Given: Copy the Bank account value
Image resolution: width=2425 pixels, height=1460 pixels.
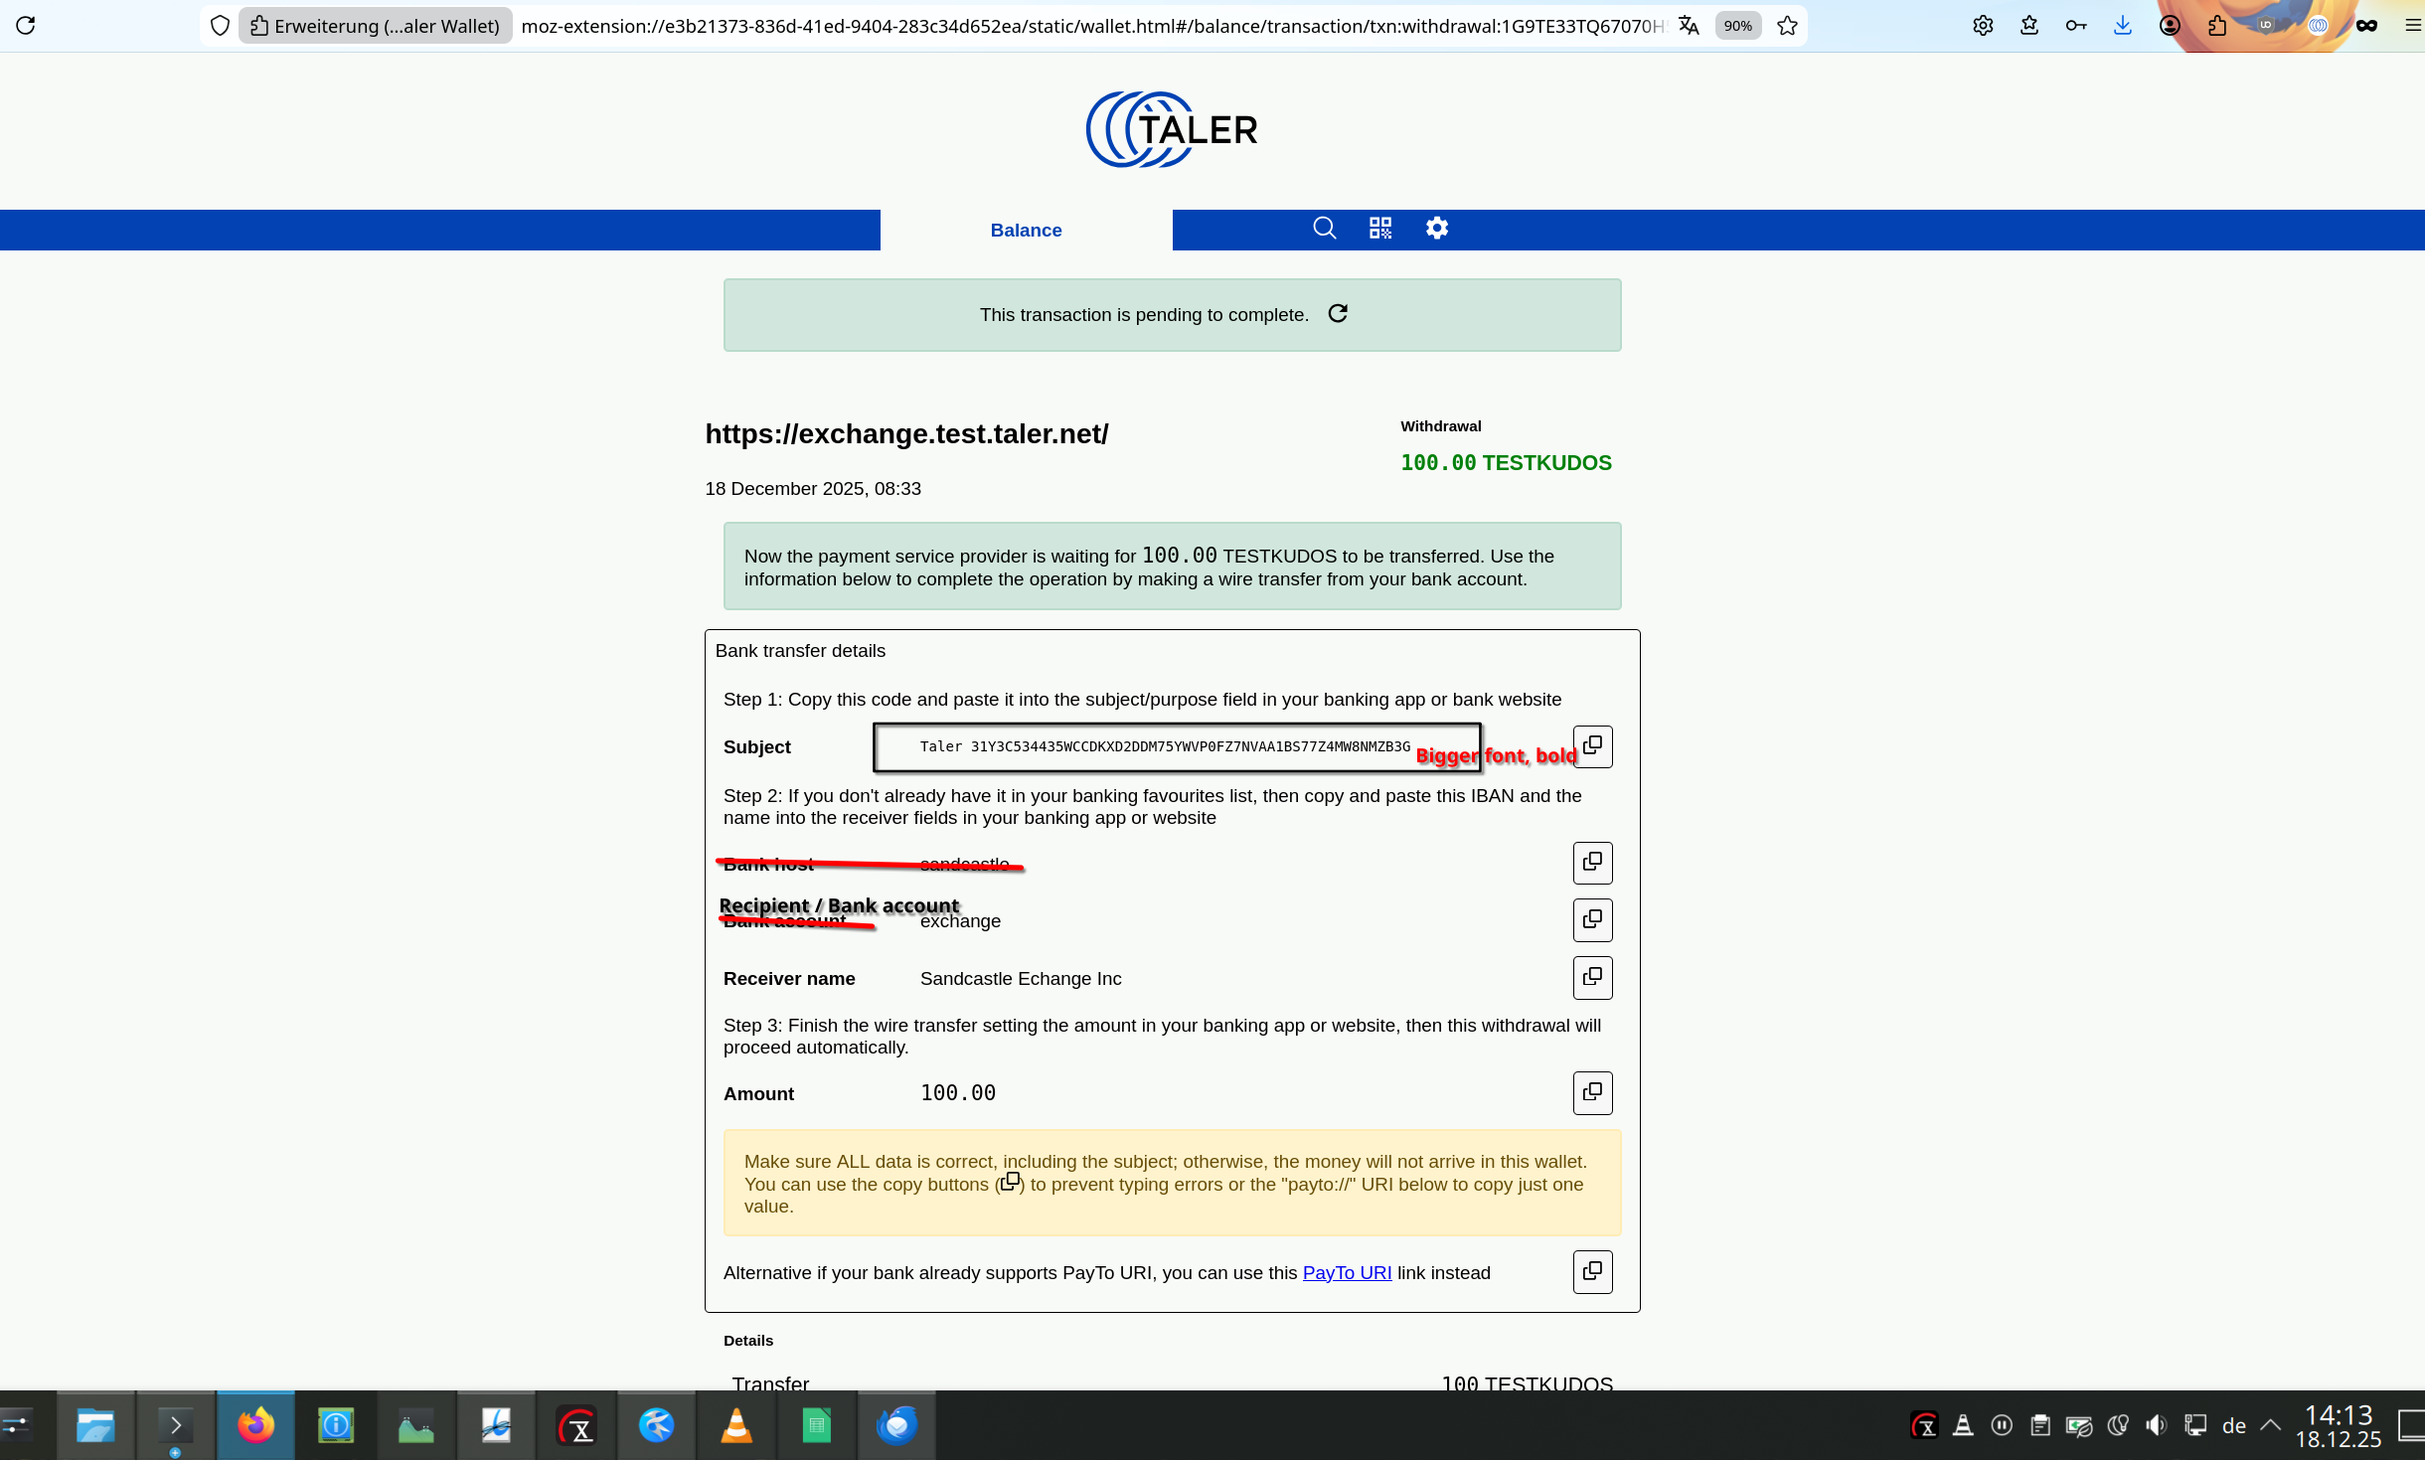Looking at the screenshot, I should pyautogui.click(x=1592, y=919).
